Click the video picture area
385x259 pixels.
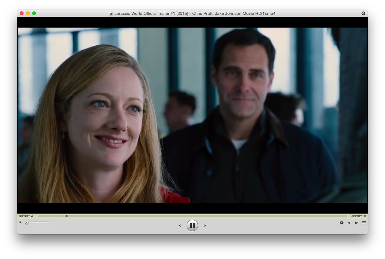(192, 115)
